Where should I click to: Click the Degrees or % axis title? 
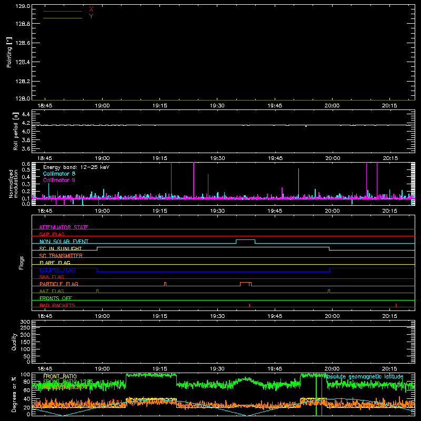pyautogui.click(x=14, y=394)
